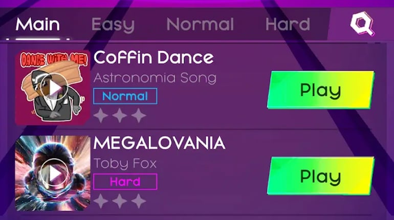Preview MEGALOVANIA via thumbnail play icon

point(53,174)
